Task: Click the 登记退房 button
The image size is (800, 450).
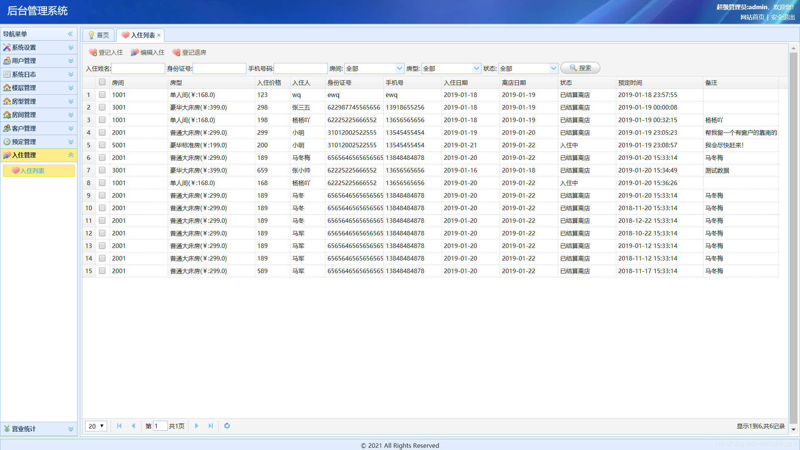Action: click(x=189, y=52)
